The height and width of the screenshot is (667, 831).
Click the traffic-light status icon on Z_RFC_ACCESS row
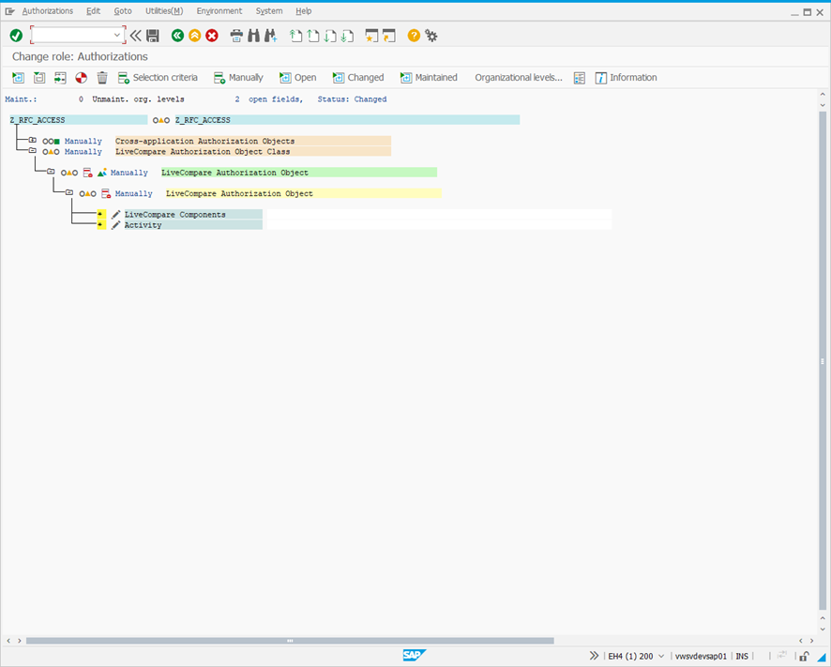pyautogui.click(x=159, y=119)
